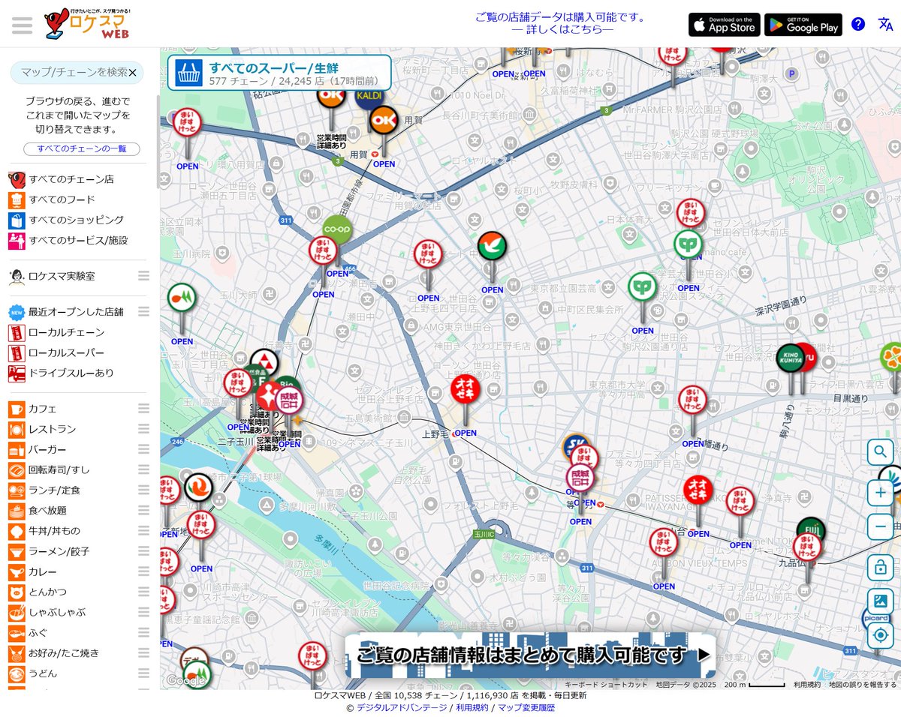
Task: Center map on current location button
Action: (880, 635)
